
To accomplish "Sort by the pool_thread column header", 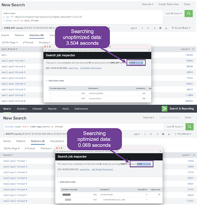I will pyautogui.click(x=9, y=49).
